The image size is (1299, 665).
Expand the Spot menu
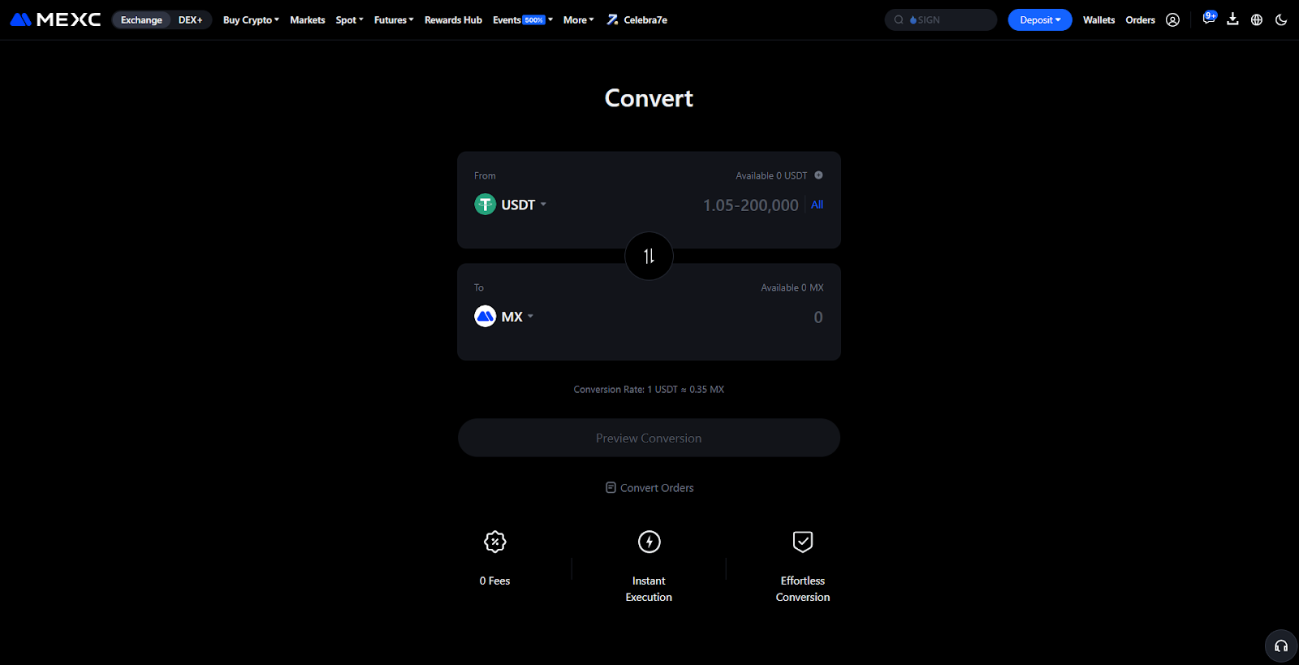pos(349,19)
